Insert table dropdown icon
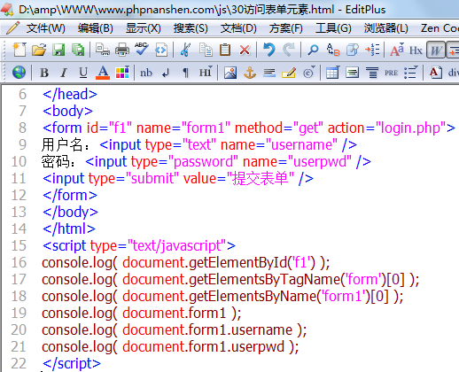 point(333,73)
